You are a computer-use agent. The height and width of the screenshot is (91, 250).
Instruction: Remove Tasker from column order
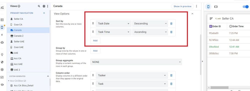point(171,76)
